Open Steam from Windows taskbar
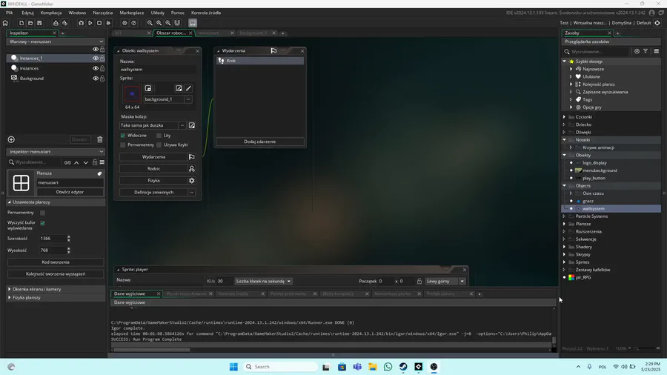This screenshot has height=375, width=667. [403, 367]
